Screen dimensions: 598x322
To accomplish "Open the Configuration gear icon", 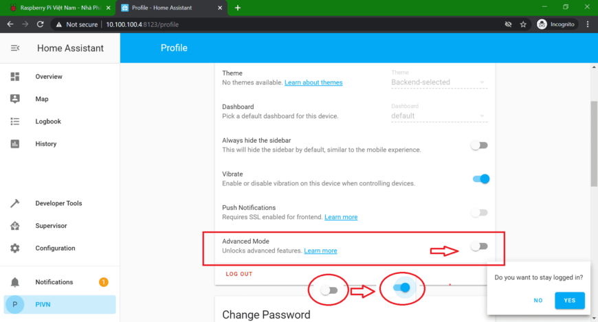I will click(x=15, y=248).
